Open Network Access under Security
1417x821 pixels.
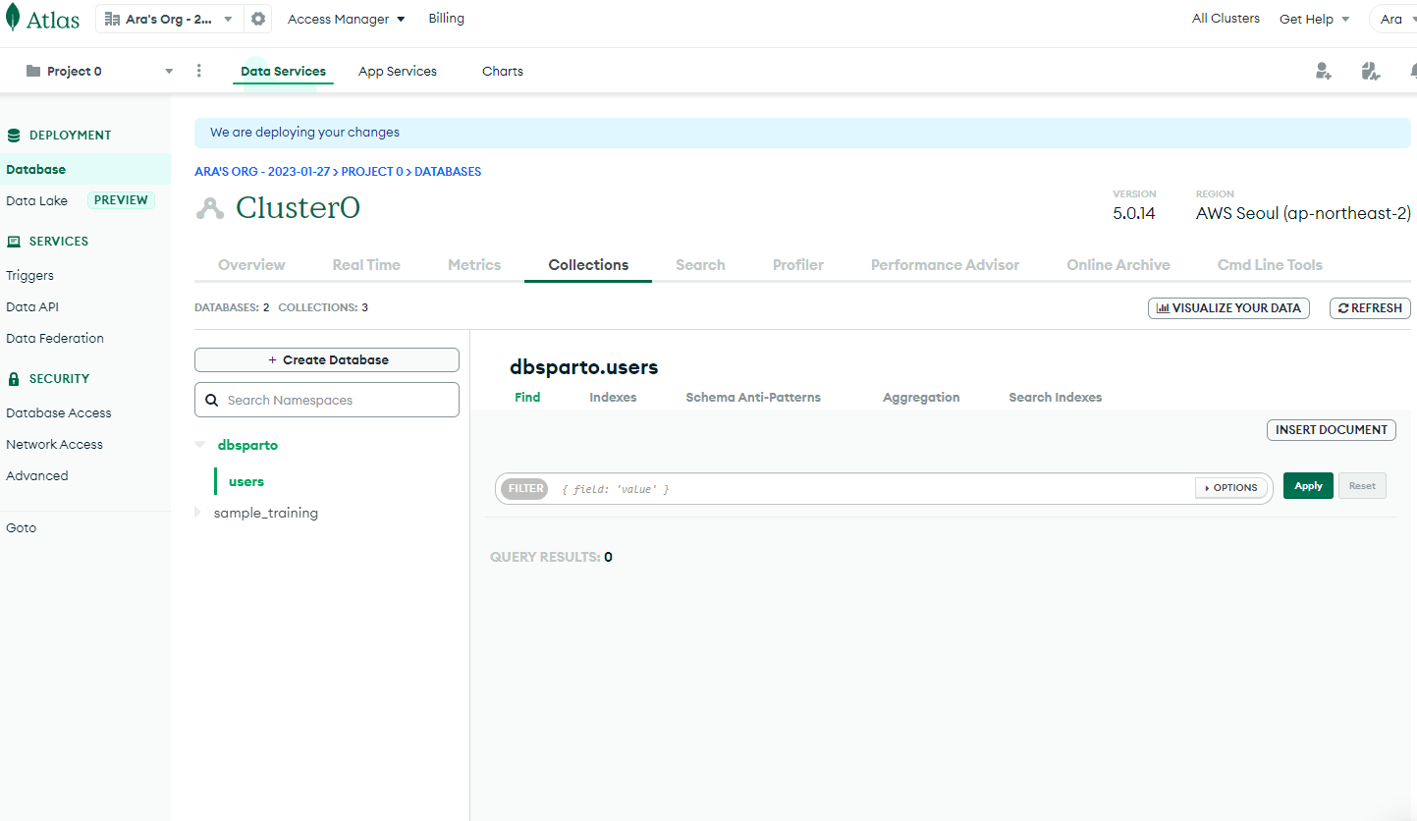[54, 445]
